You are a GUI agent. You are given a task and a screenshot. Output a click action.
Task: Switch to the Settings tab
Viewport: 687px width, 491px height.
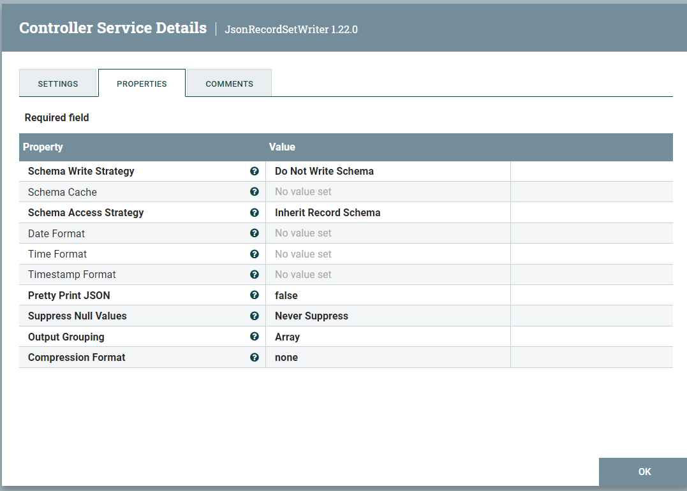click(x=58, y=84)
